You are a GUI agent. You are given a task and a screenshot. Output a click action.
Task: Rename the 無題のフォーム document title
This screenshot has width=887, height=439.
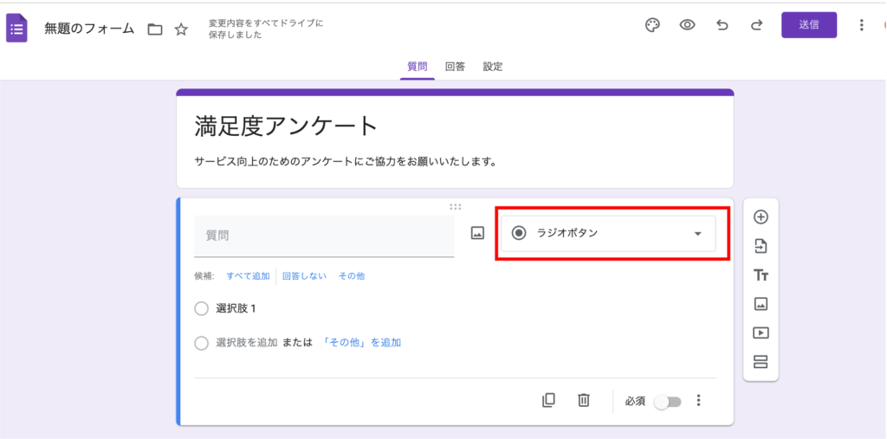click(x=89, y=29)
